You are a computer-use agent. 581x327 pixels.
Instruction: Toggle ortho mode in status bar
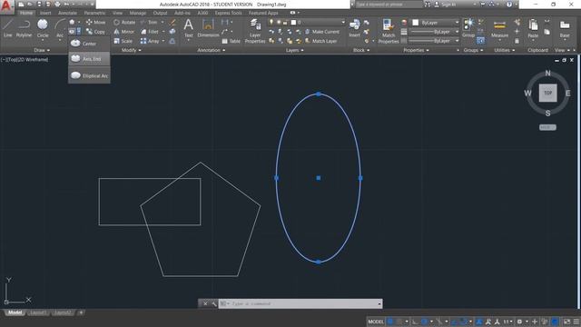pos(415,322)
